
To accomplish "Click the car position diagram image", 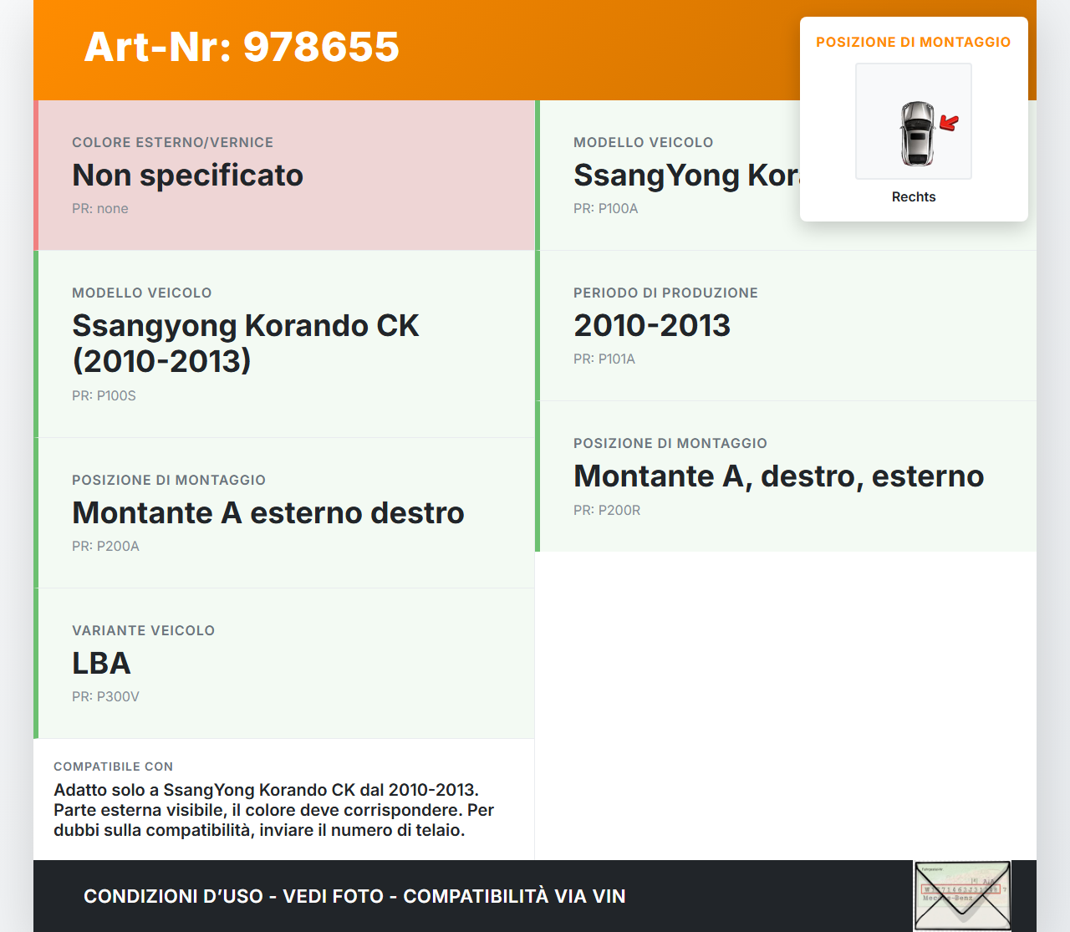I will (914, 121).
